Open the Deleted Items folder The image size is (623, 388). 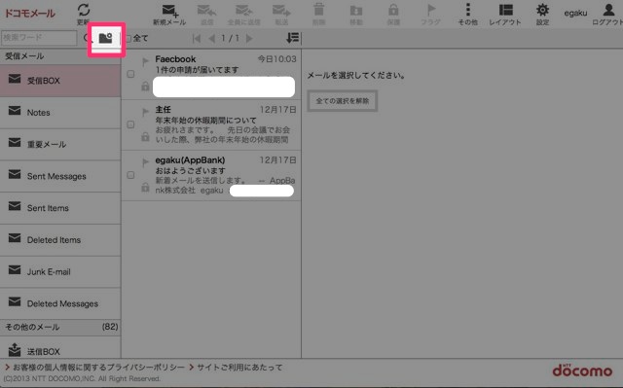[60, 240]
